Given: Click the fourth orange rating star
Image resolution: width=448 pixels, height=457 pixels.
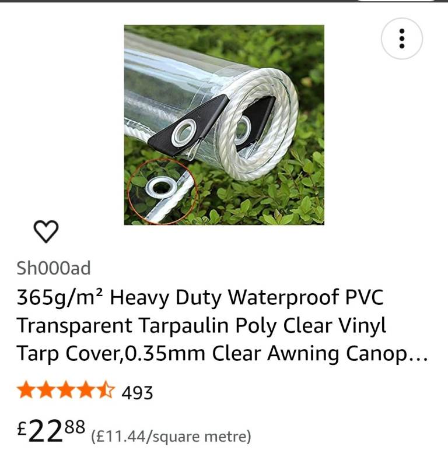Looking at the screenshot, I should point(85,389).
